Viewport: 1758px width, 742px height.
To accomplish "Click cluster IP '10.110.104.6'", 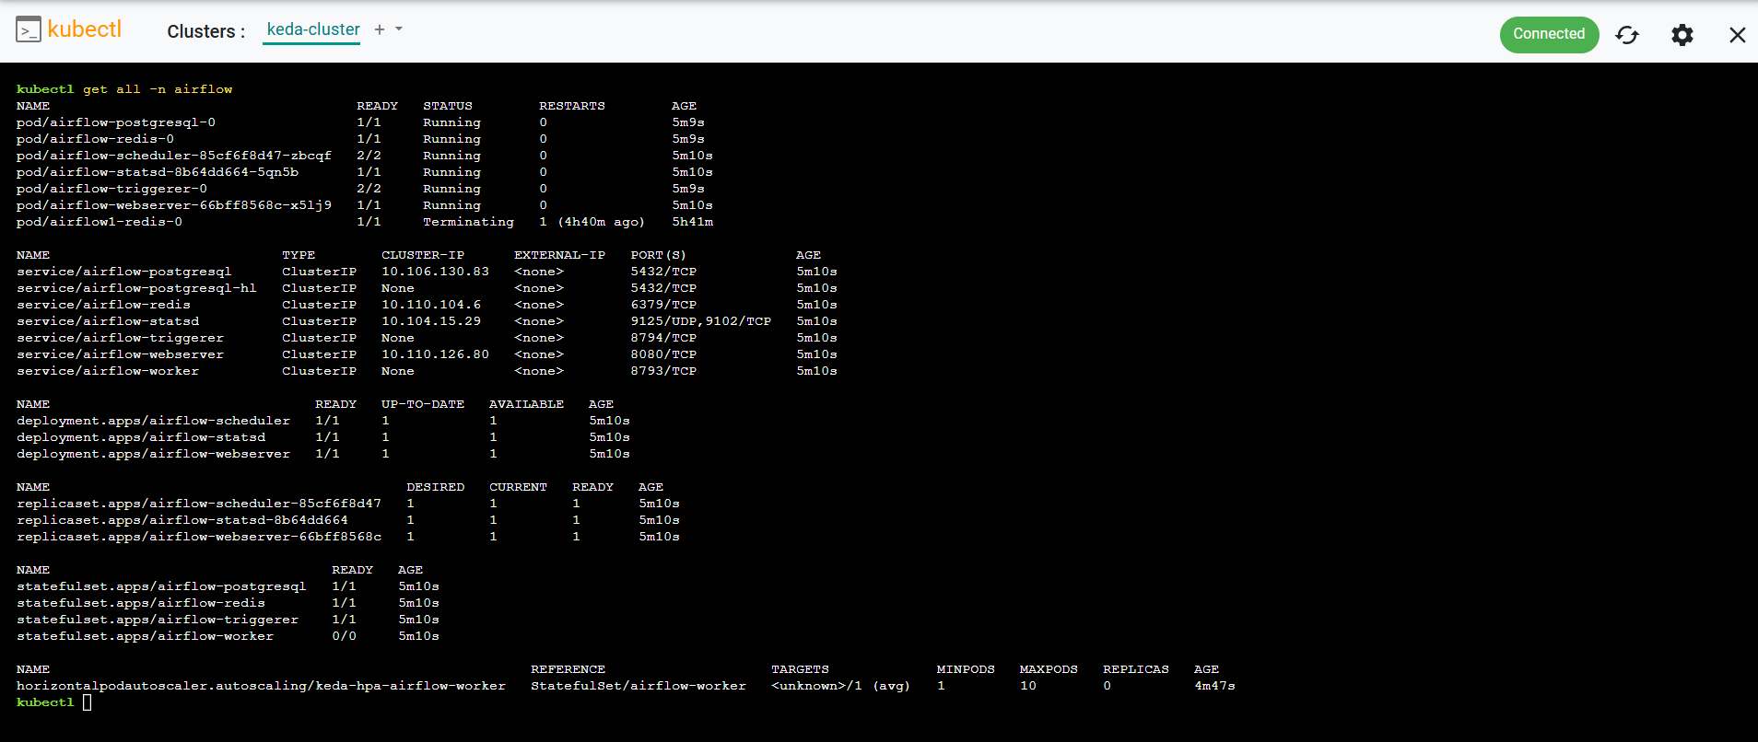I will (431, 305).
